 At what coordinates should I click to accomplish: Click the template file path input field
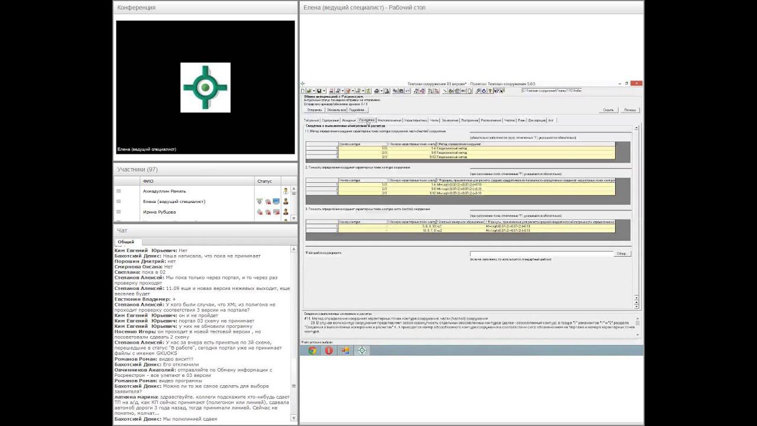point(542,253)
